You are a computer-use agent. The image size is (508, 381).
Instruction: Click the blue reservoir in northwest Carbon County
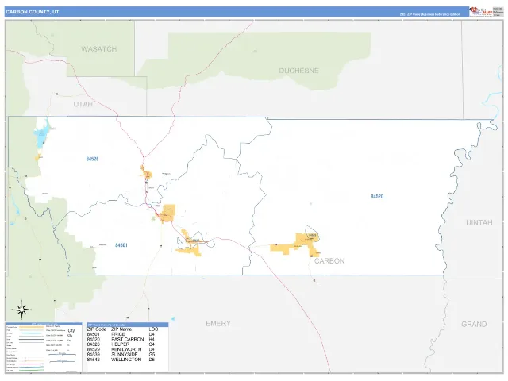click(42, 134)
